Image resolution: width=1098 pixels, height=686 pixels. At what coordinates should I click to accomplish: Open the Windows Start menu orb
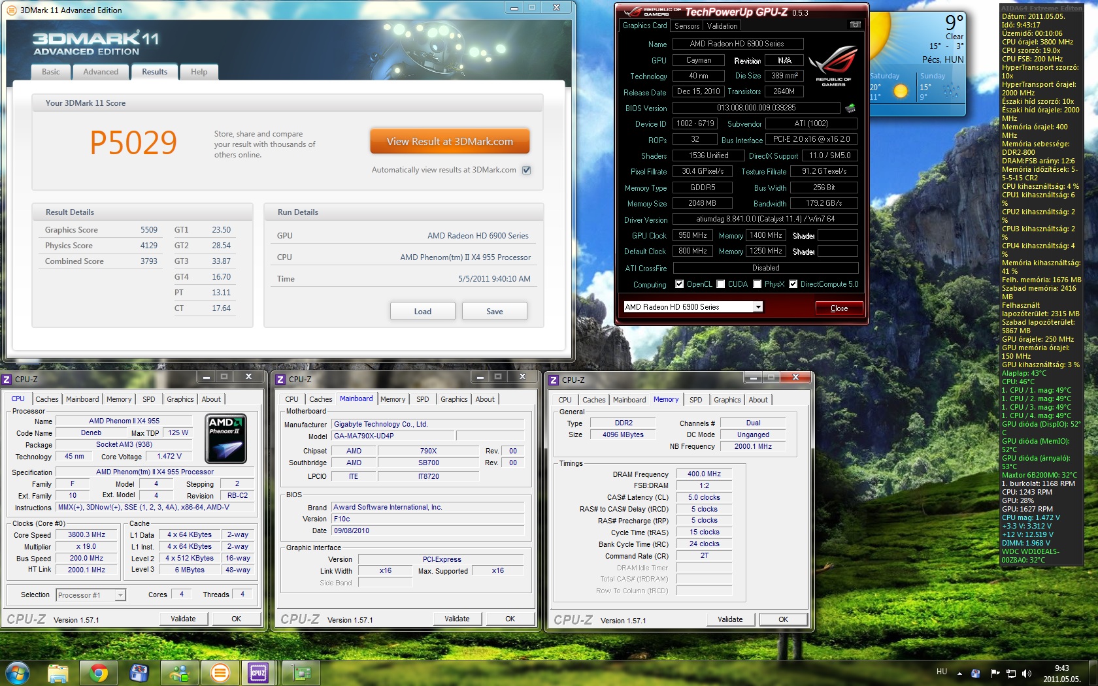pyautogui.click(x=18, y=672)
